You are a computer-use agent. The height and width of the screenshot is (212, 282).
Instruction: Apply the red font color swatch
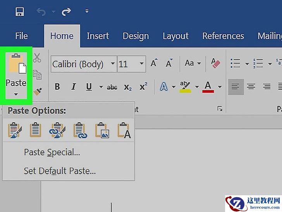pos(208,87)
